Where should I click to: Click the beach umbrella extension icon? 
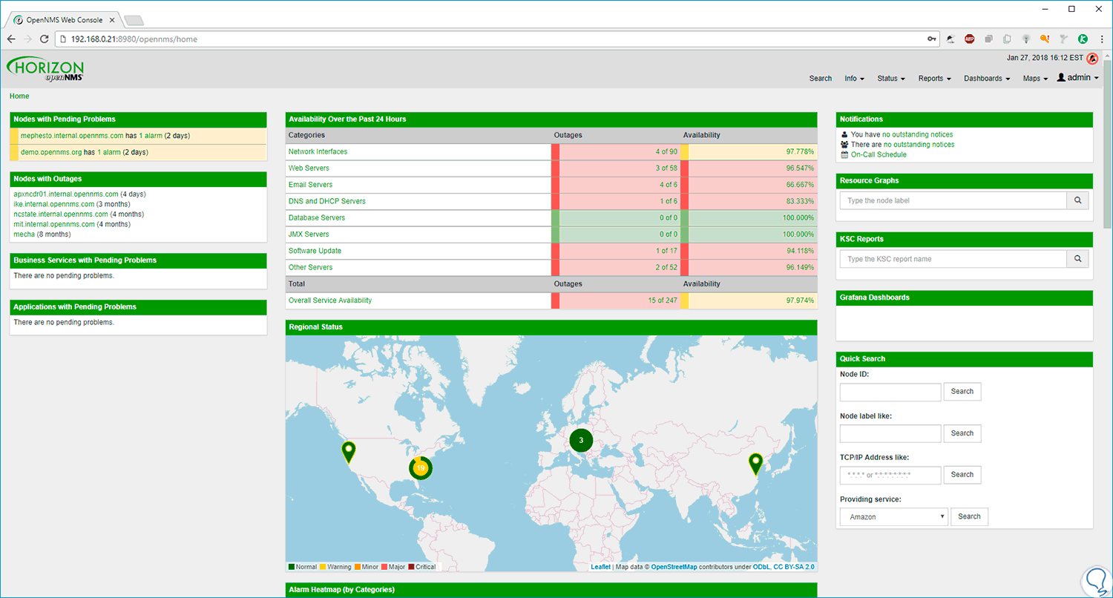[951, 39]
